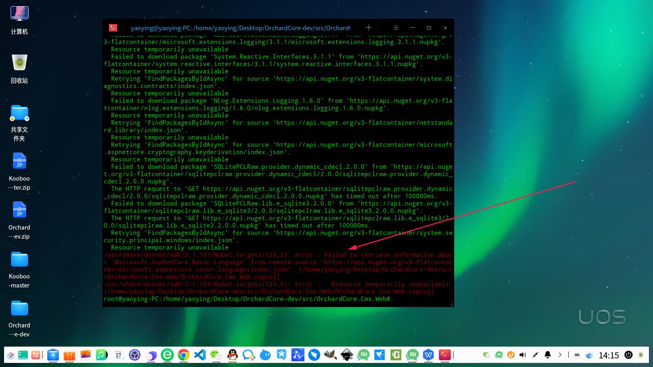This screenshot has height=367, width=653.
Task: Open the file manager in dock
Action: click(x=53, y=355)
